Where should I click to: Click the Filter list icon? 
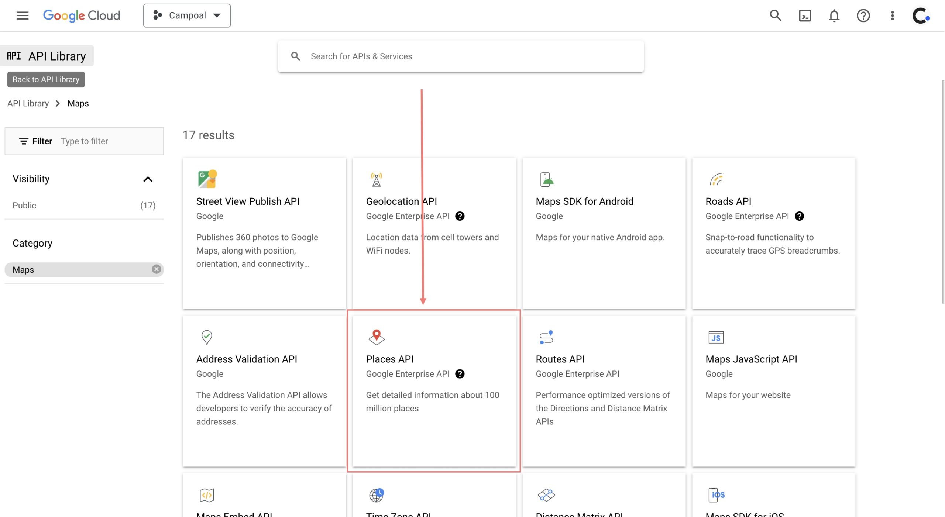tap(24, 141)
